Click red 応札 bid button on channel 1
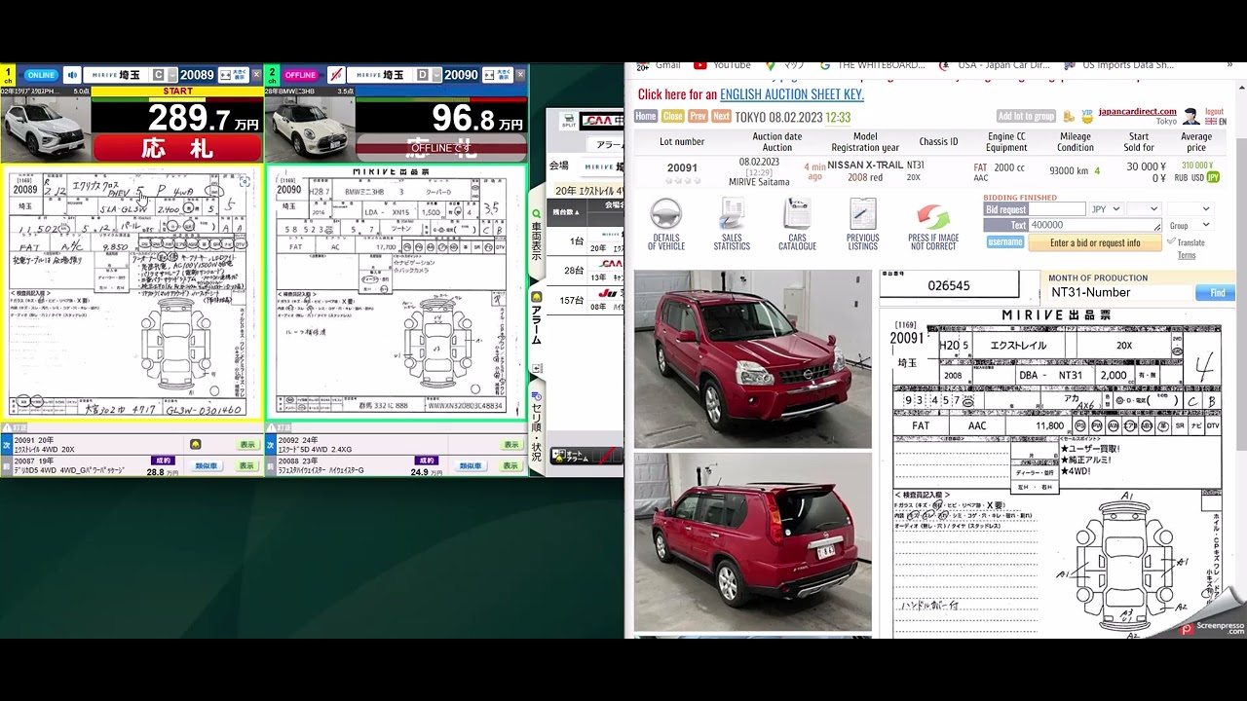 point(177,148)
